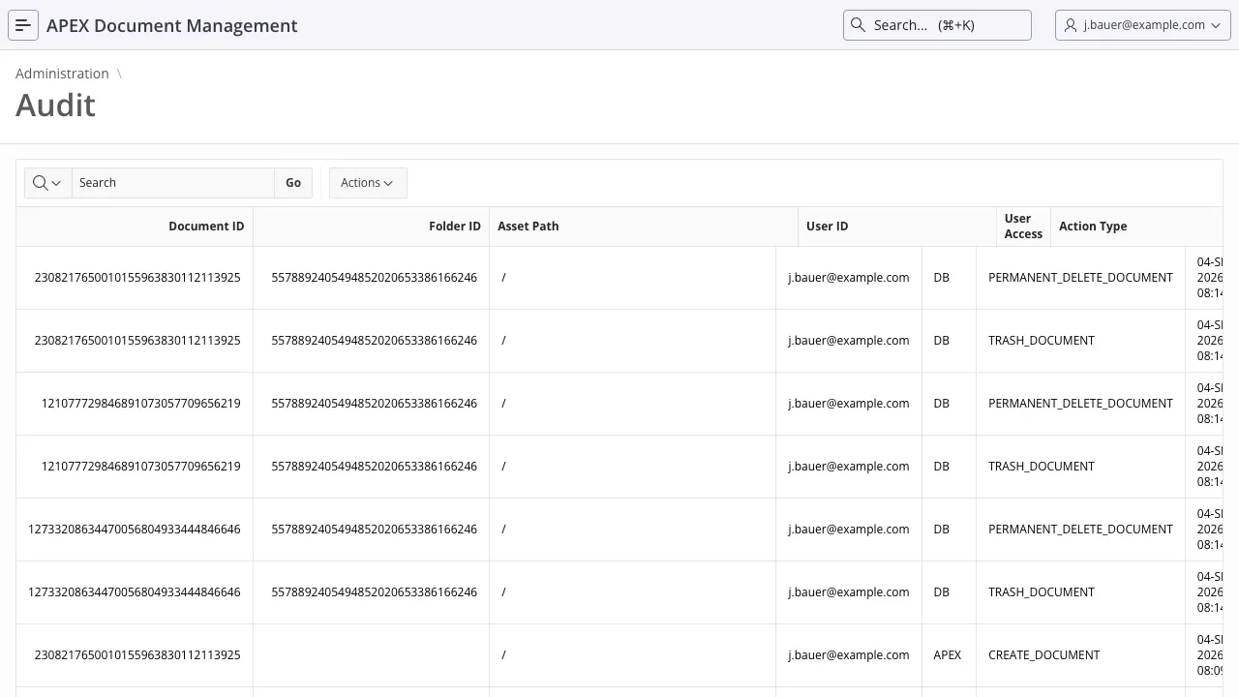Viewport: 1239px width, 697px height.
Task: Click TRASH_DOCUMENT for document 2308217…
Action: click(1042, 341)
